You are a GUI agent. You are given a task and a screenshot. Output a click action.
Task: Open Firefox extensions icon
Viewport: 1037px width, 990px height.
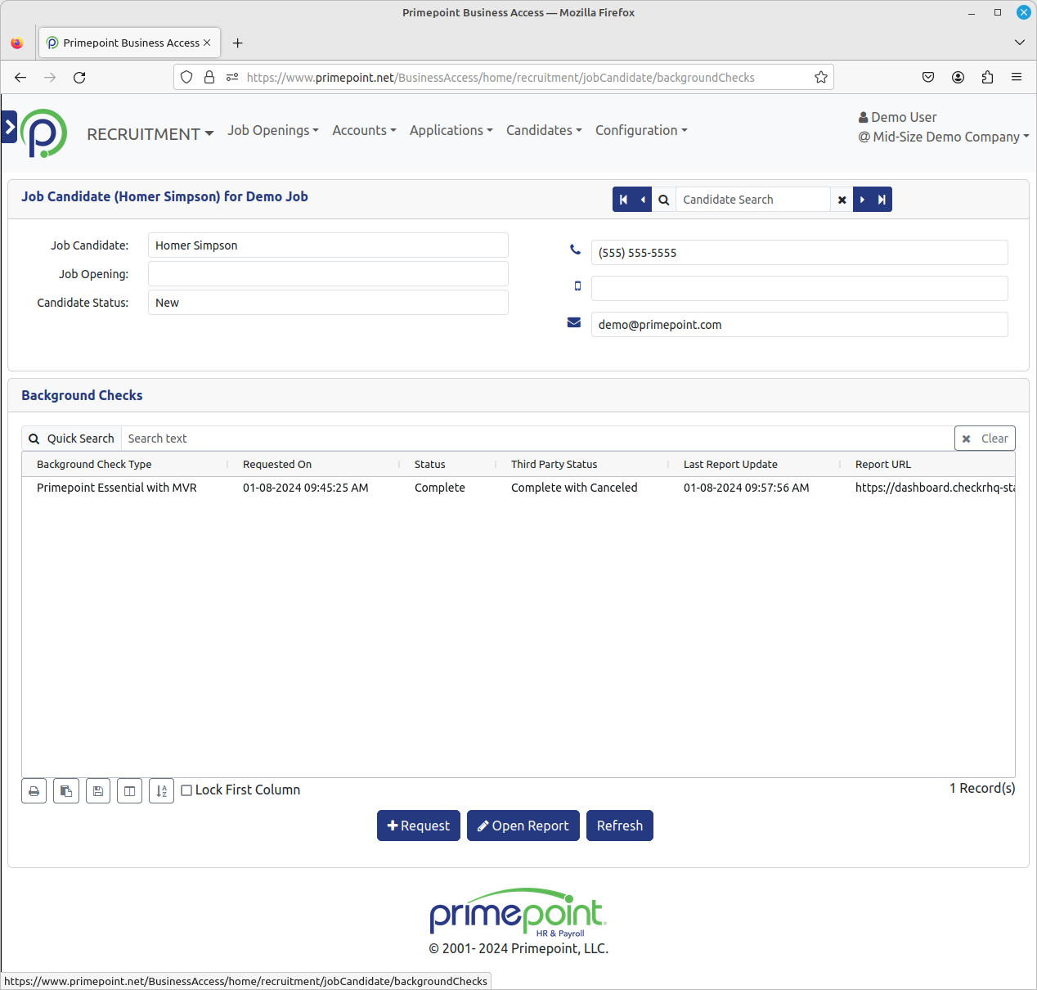987,78
